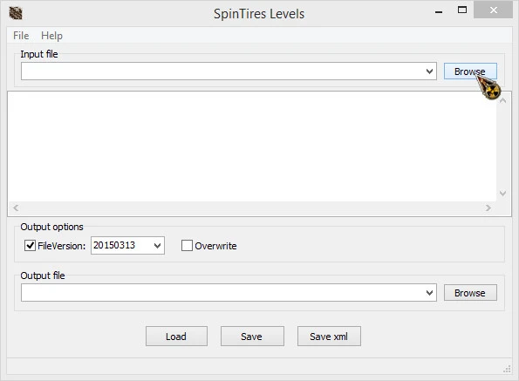Click the SpinTires Levels app icon in title bar
This screenshot has height=381, width=519.
[15, 13]
